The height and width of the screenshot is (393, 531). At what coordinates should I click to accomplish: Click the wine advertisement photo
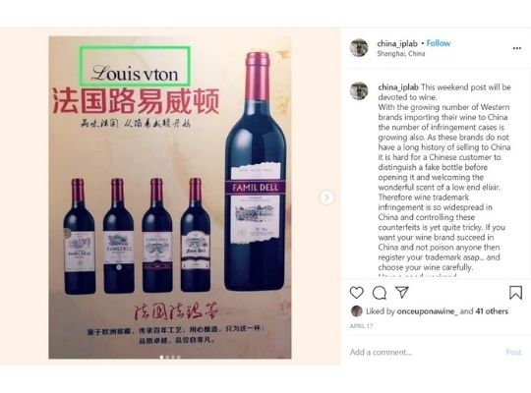170,197
